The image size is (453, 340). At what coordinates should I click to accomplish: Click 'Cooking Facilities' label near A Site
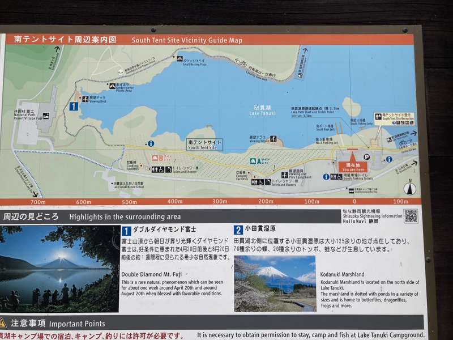point(242,177)
